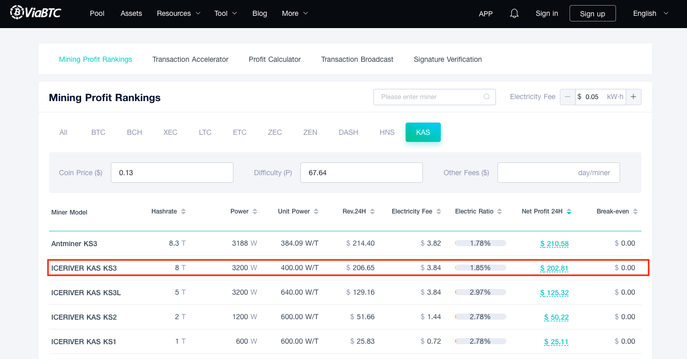Screen dimensions: 687x359
Task: Select the ETC coin filter
Action: [x=240, y=132]
